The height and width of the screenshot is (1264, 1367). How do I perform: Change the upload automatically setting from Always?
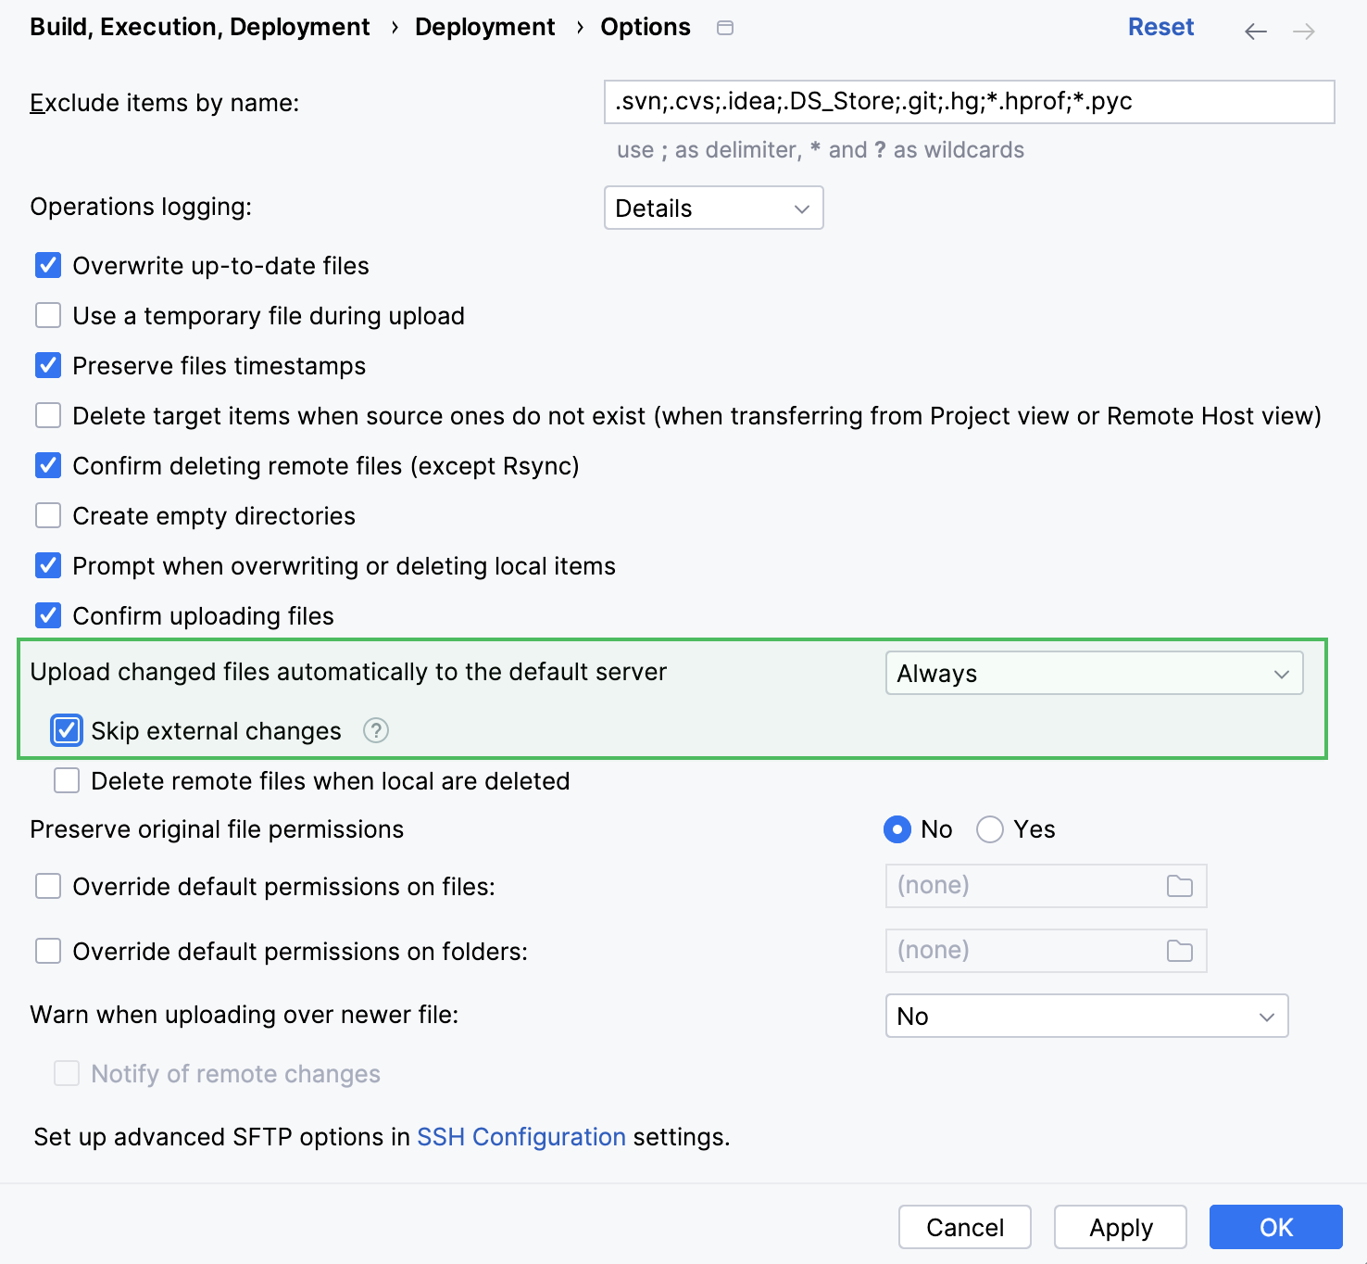click(1094, 674)
